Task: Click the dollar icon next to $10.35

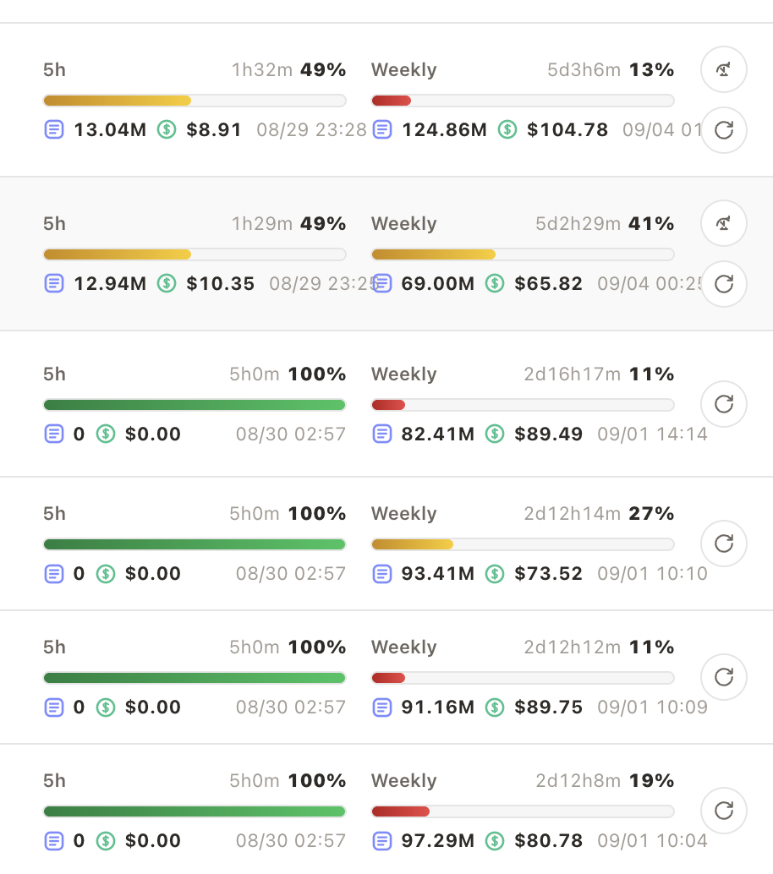Action: pos(167,284)
